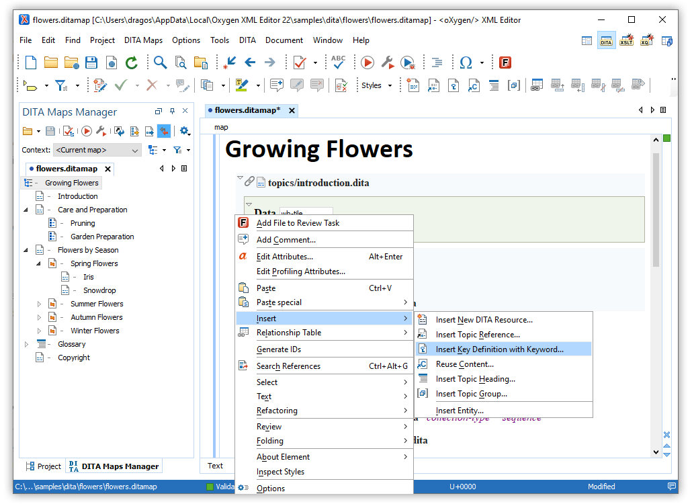Expand the Autumn Flowers tree node
Viewport: 692px width, 504px height.
39,317
